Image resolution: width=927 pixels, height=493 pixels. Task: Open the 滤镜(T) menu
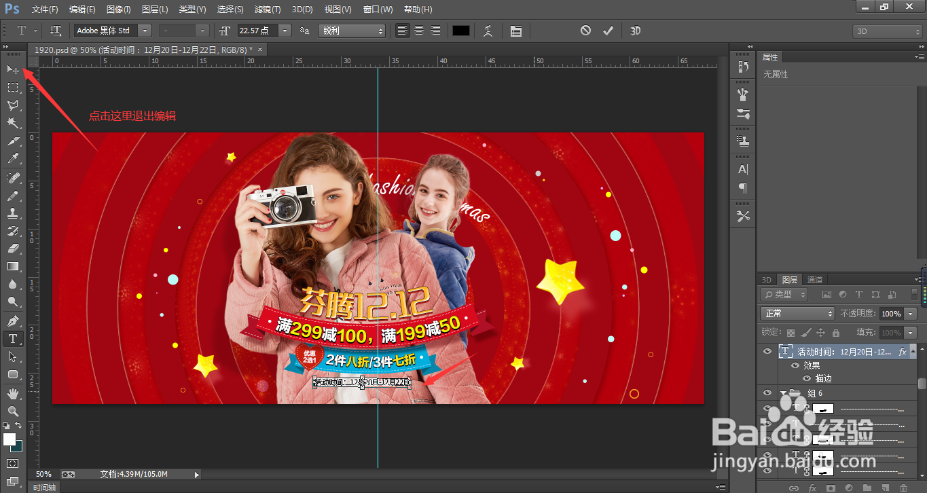267,10
